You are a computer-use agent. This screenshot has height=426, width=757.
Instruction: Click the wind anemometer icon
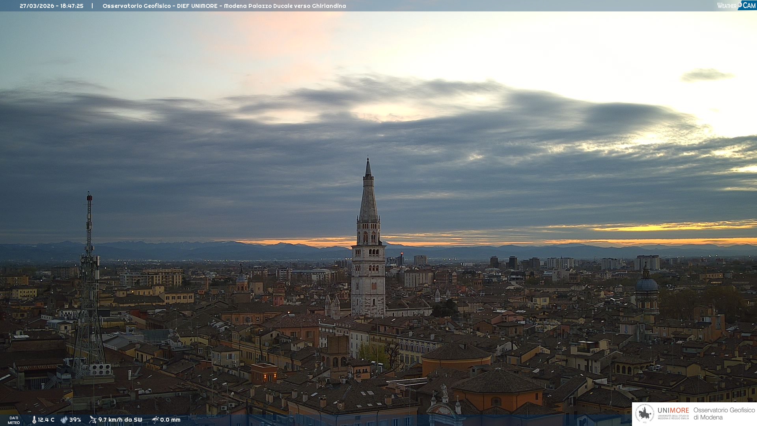[93, 420]
